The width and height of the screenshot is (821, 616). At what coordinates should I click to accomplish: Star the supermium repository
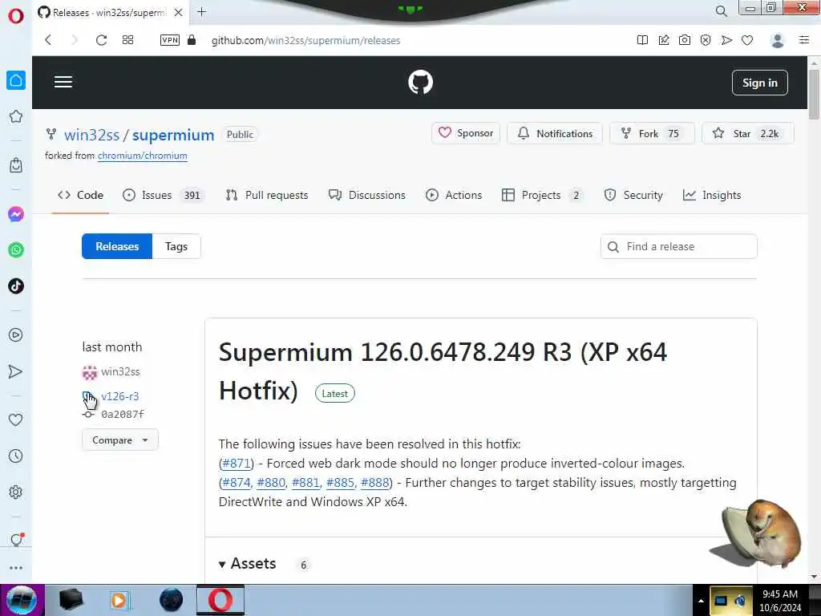pos(748,133)
